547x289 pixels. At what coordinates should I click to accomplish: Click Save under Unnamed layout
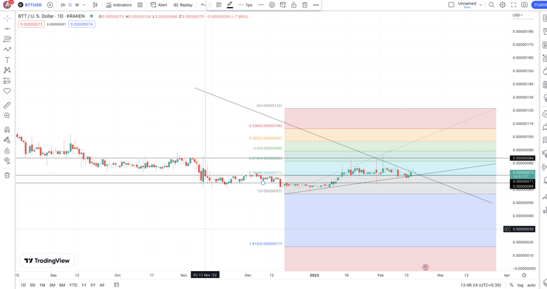pyautogui.click(x=467, y=7)
